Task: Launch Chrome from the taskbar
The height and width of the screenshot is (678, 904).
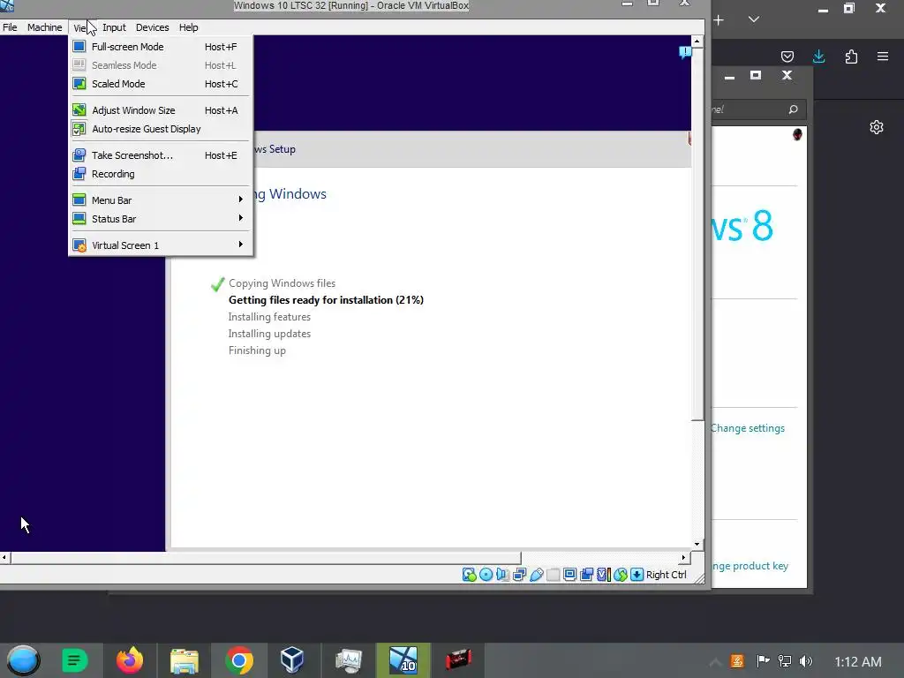Action: click(x=238, y=660)
